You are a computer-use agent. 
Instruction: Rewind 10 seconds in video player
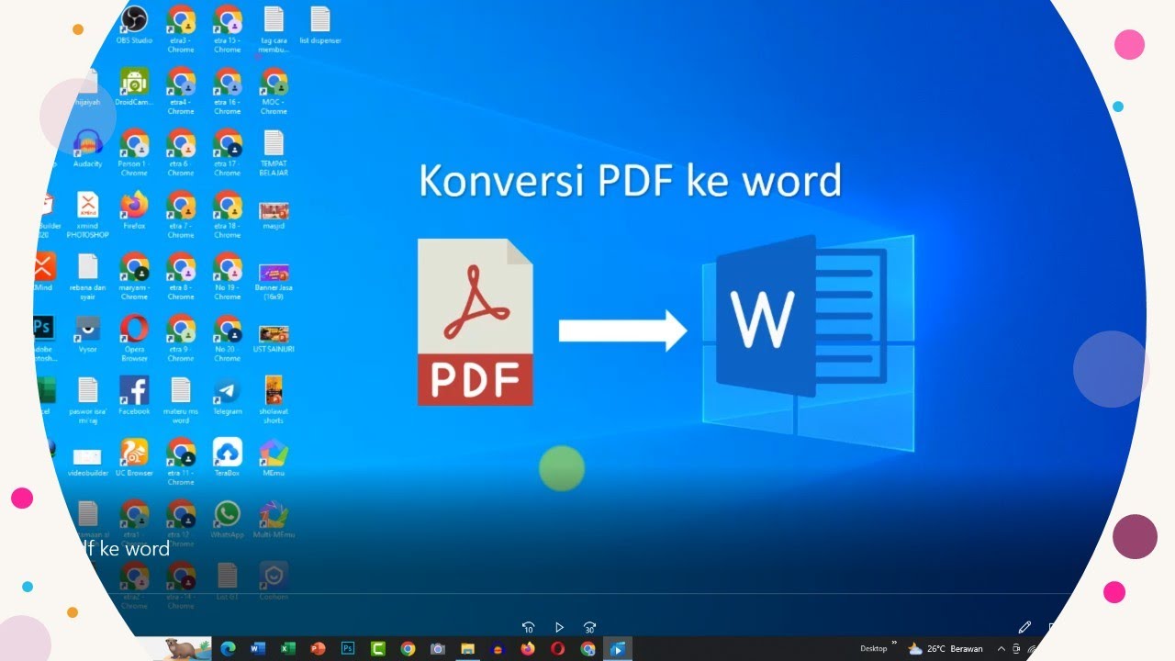(x=529, y=628)
